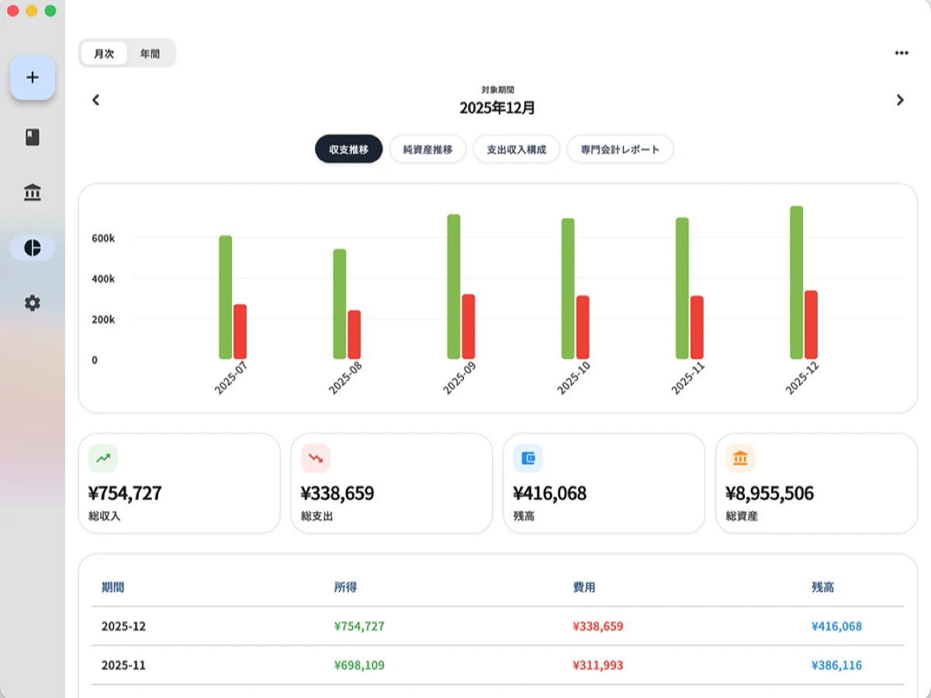
Task: Open the ledger book icon in sidebar
Action: 32,137
